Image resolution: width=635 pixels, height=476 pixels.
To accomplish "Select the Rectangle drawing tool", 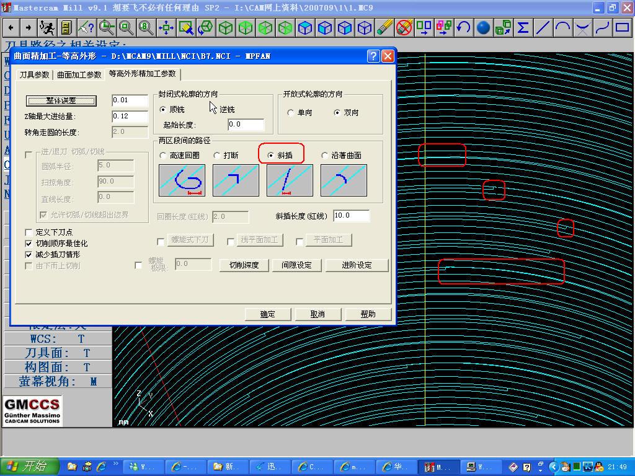I will [x=623, y=27].
